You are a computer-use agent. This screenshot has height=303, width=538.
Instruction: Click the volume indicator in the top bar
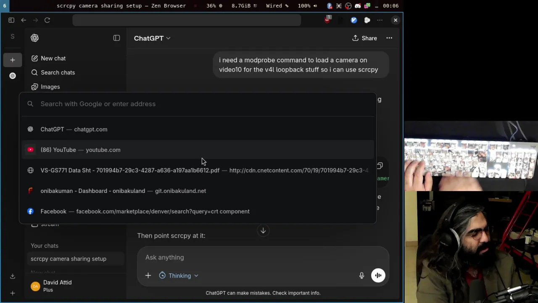(307, 6)
